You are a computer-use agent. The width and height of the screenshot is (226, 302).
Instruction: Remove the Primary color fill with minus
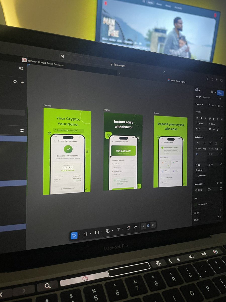(221, 202)
